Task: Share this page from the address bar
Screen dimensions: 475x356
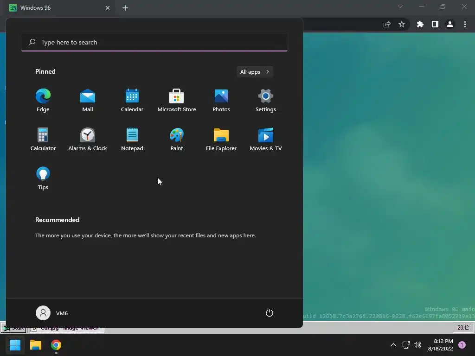Action: 387,25
